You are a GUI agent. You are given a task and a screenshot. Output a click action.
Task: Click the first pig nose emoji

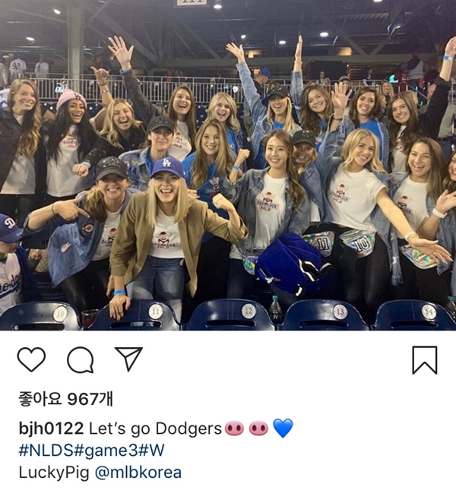(x=234, y=428)
